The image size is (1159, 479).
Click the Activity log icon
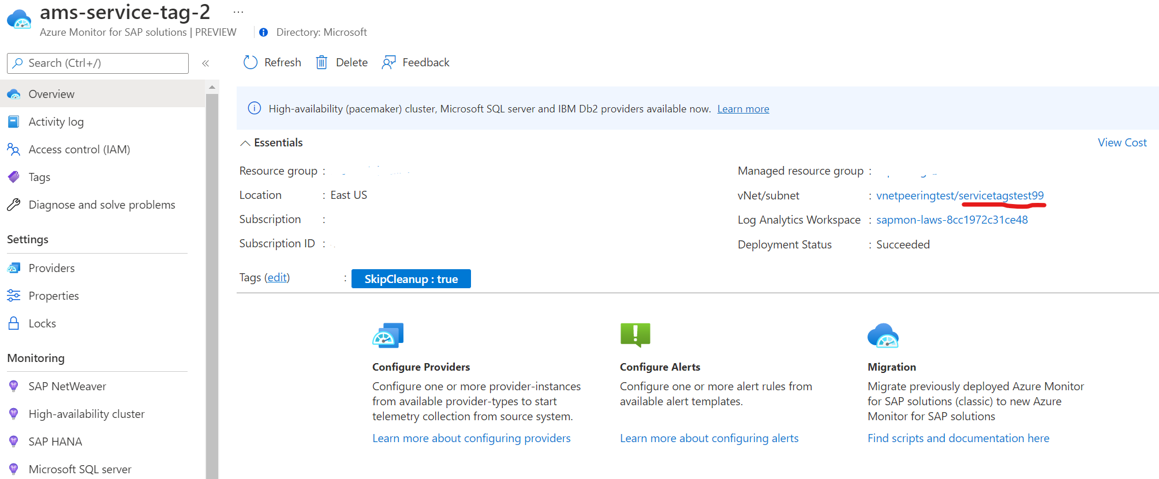click(x=14, y=122)
